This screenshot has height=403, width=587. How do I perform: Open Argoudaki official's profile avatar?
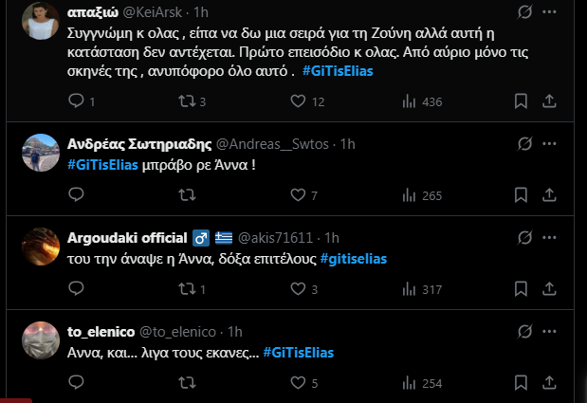point(41,248)
